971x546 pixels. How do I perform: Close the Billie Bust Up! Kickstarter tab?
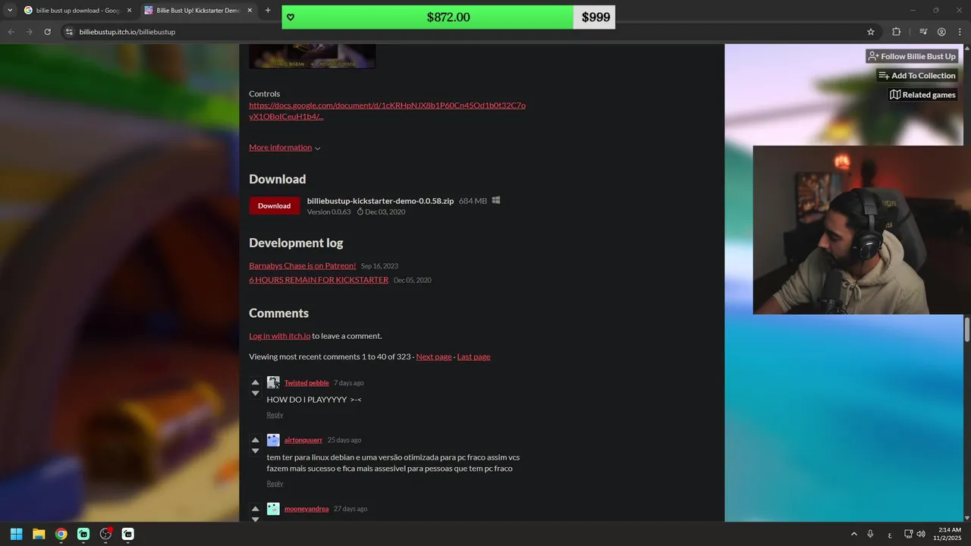tap(250, 11)
